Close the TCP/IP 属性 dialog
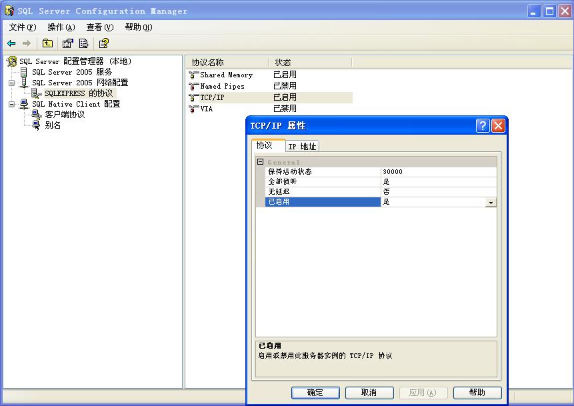Viewport: 574px width, 406px height. pyautogui.click(x=498, y=125)
